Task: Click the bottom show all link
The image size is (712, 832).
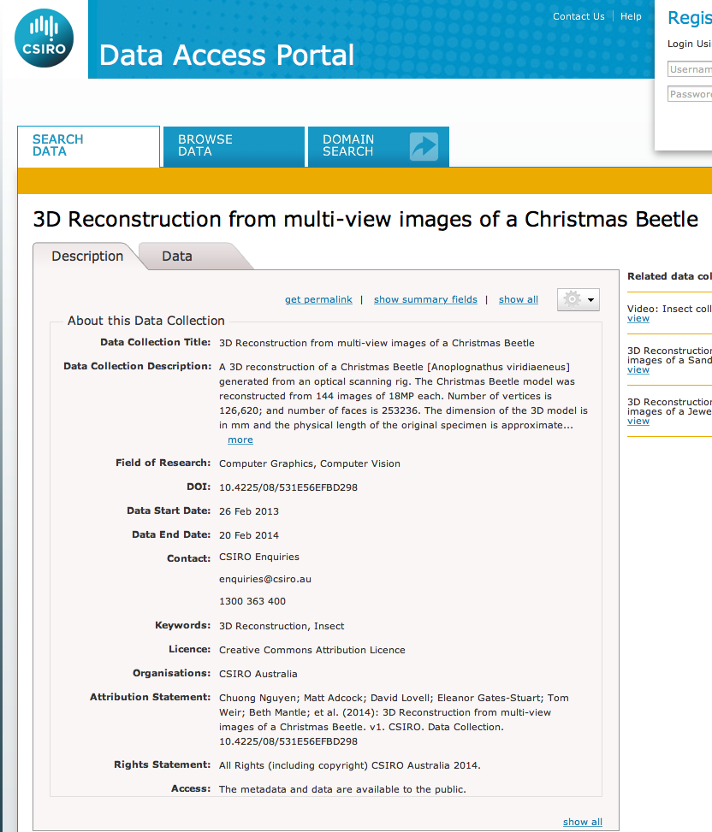Action: 582,822
